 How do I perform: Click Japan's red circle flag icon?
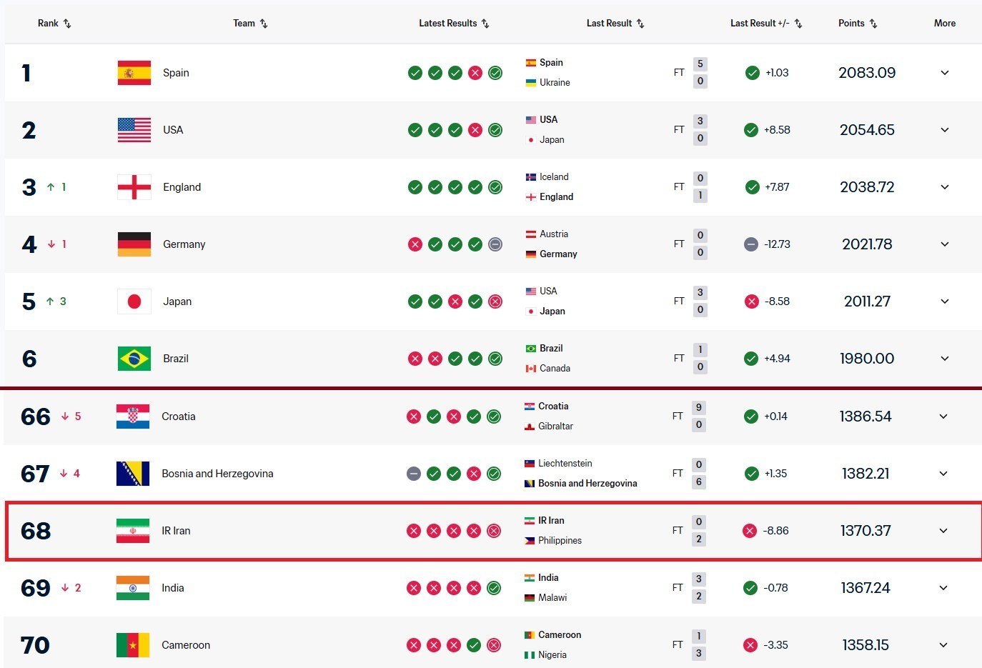(x=134, y=301)
